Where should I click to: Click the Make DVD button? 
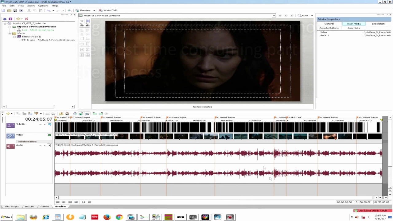(x=108, y=10)
